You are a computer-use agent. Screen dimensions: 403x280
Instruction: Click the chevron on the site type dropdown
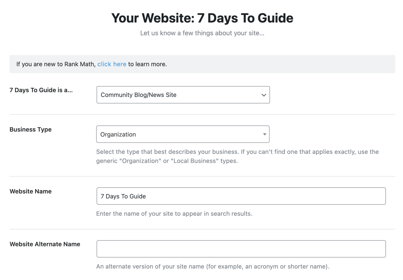point(264,95)
